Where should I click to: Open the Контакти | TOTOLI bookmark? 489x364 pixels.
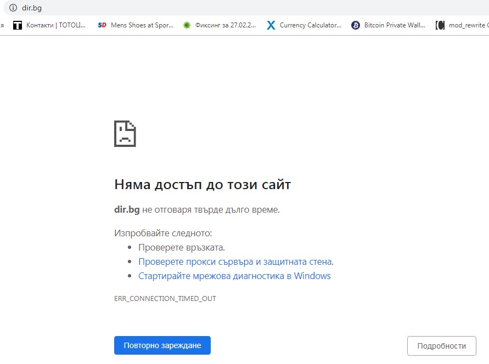(x=57, y=25)
